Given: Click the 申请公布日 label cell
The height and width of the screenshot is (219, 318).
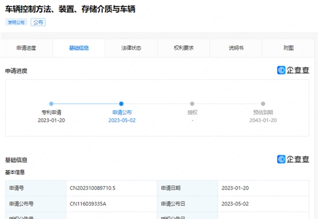Looking at the screenshot, I should [187, 204].
